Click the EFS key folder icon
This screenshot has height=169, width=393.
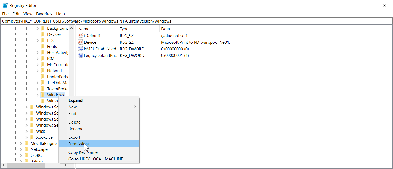coord(43,40)
